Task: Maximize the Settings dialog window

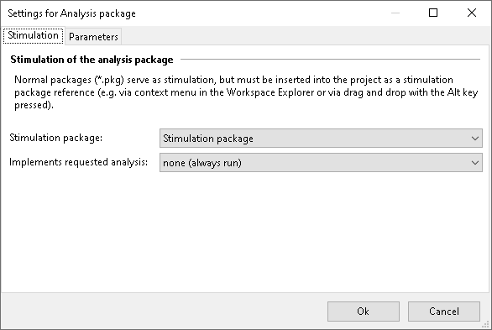Action: tap(433, 13)
